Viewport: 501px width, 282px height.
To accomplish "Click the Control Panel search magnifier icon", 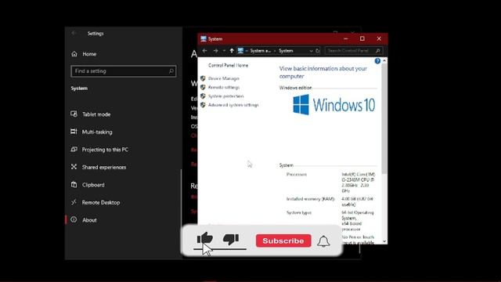I will (377, 51).
